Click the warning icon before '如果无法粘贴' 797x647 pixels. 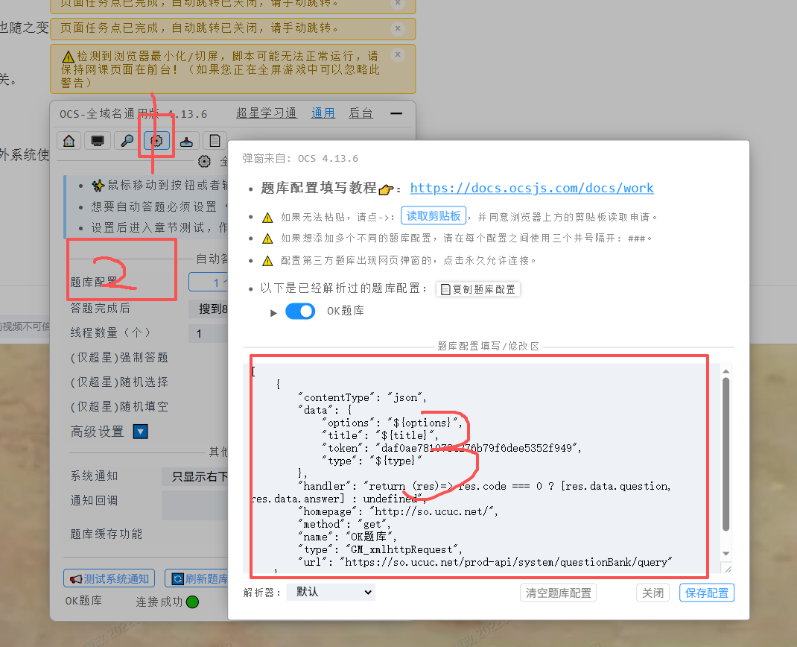267,218
